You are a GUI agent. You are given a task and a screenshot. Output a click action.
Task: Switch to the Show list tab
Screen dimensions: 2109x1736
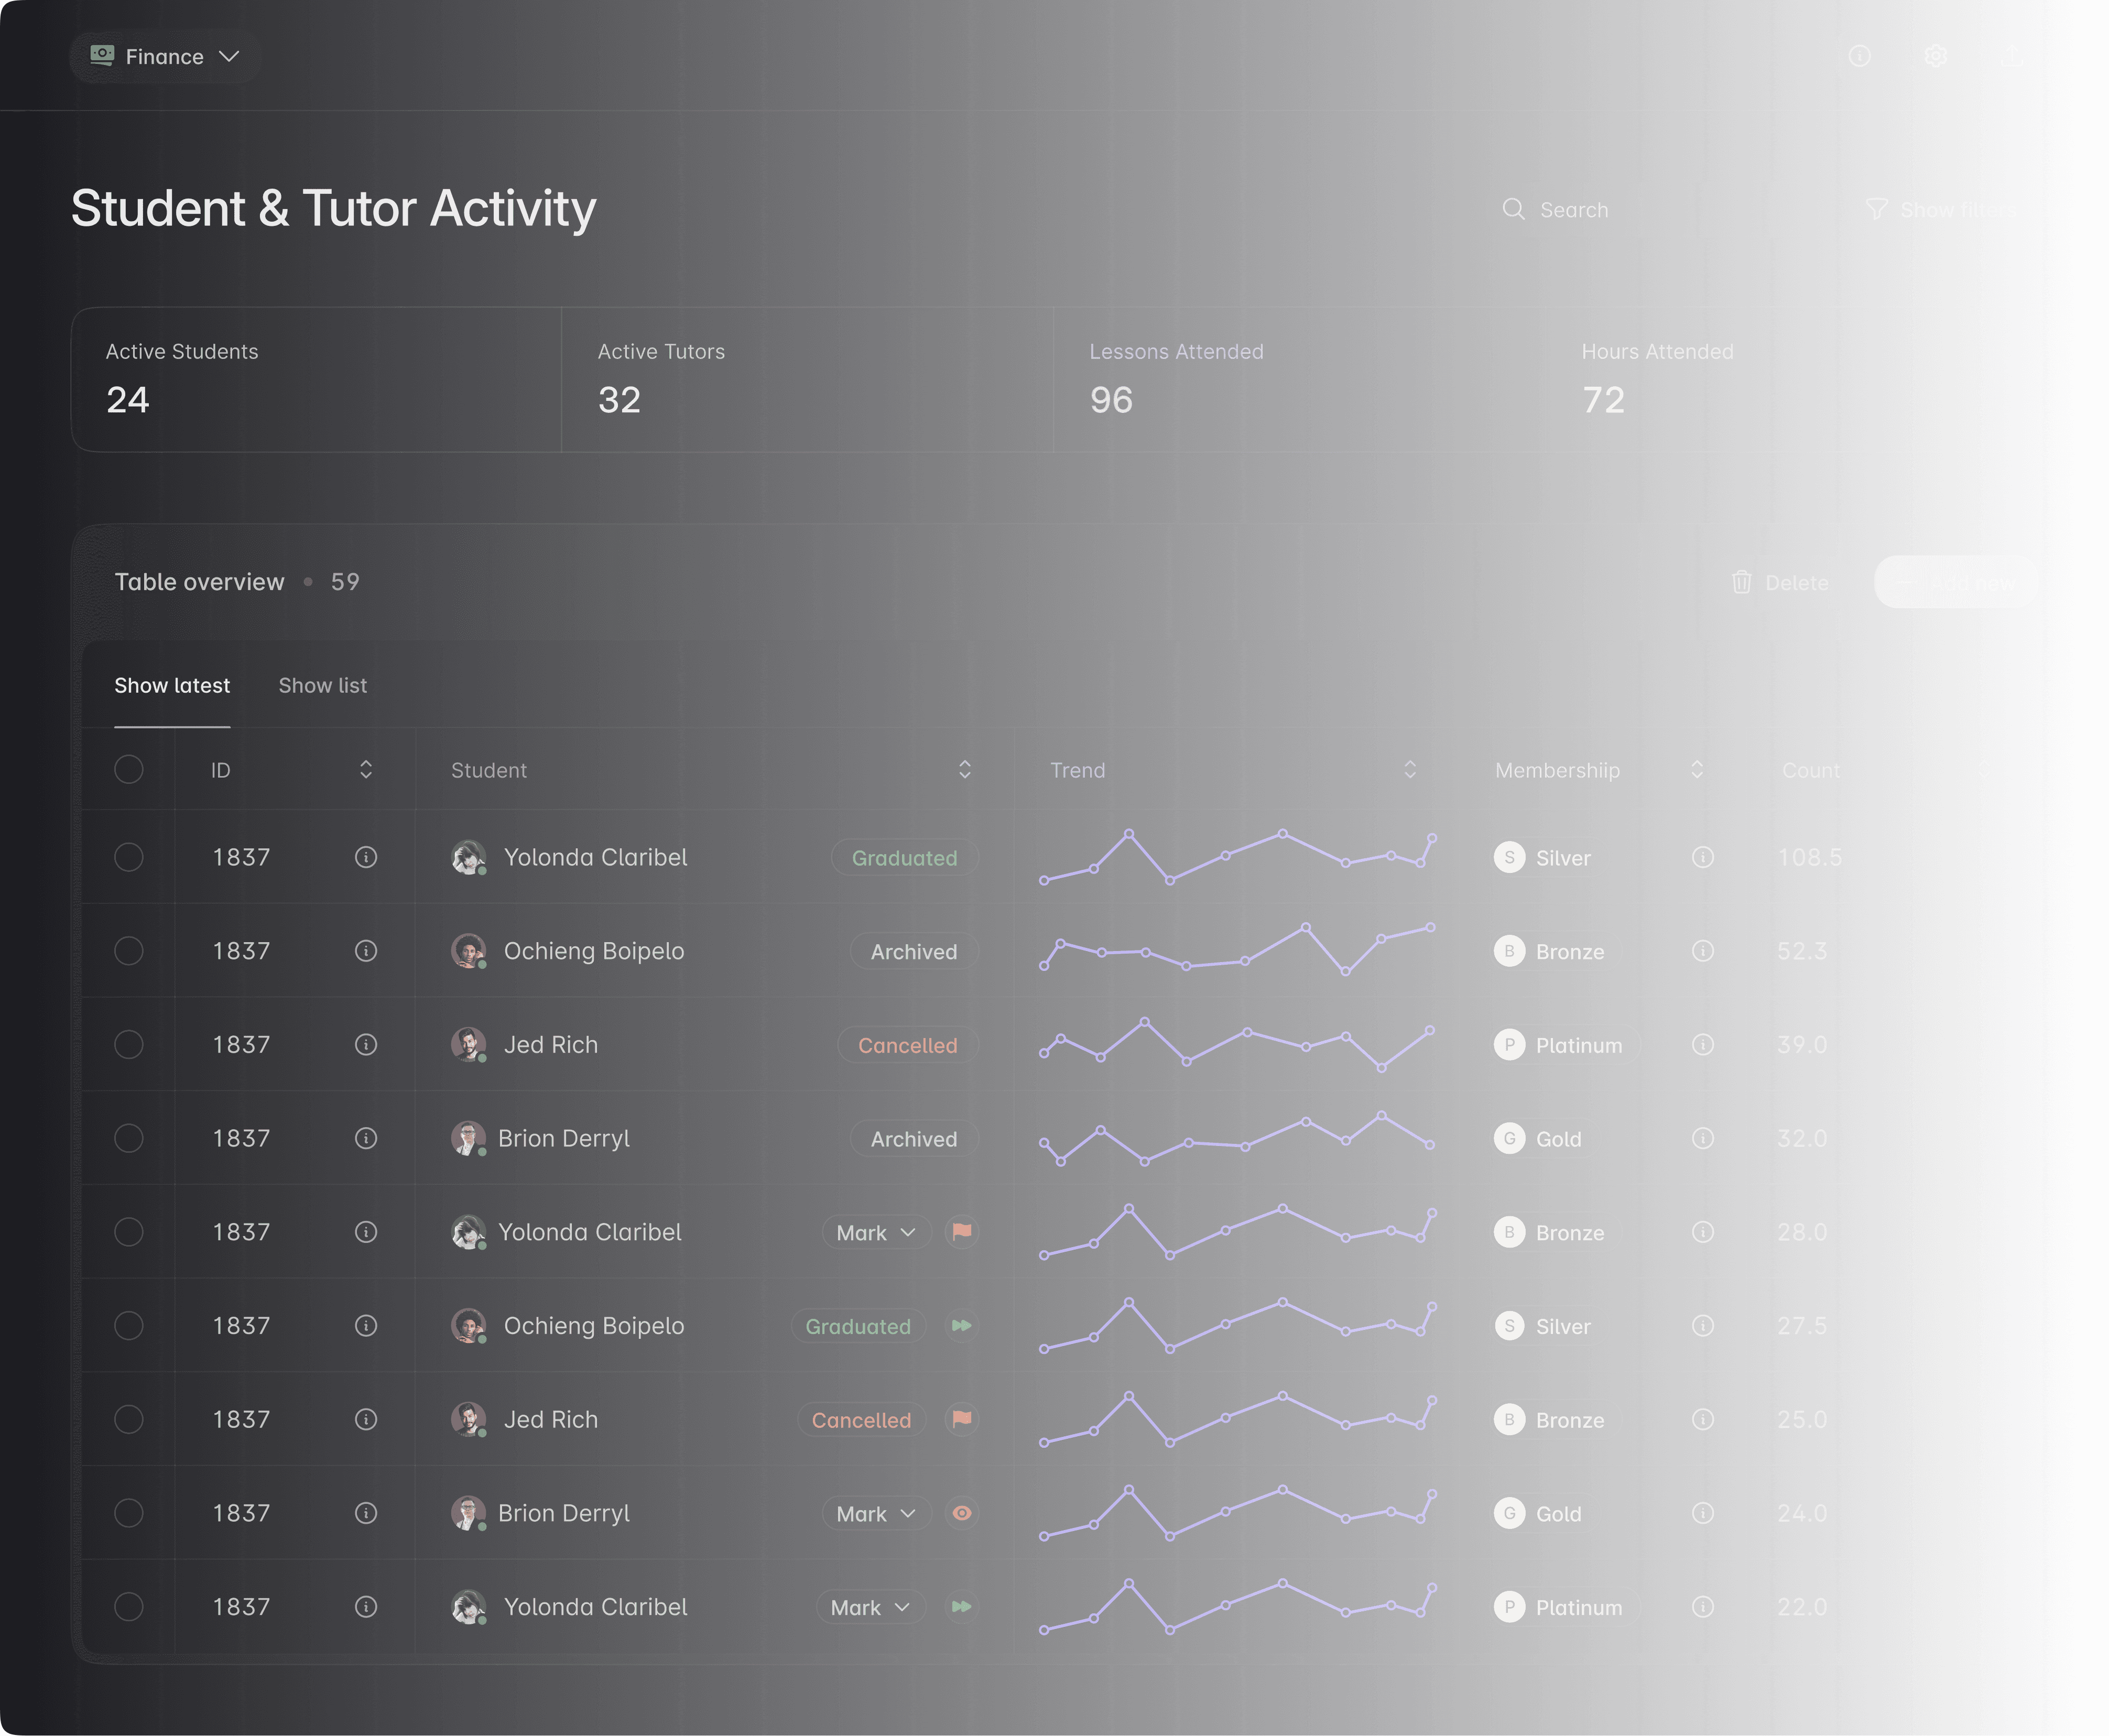pos(322,686)
